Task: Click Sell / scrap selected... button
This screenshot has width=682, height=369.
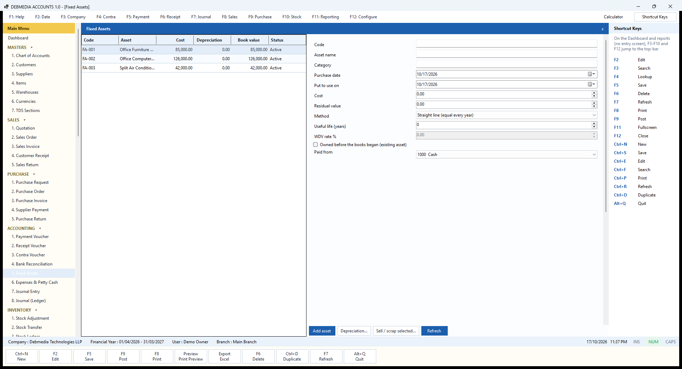Action: point(396,331)
